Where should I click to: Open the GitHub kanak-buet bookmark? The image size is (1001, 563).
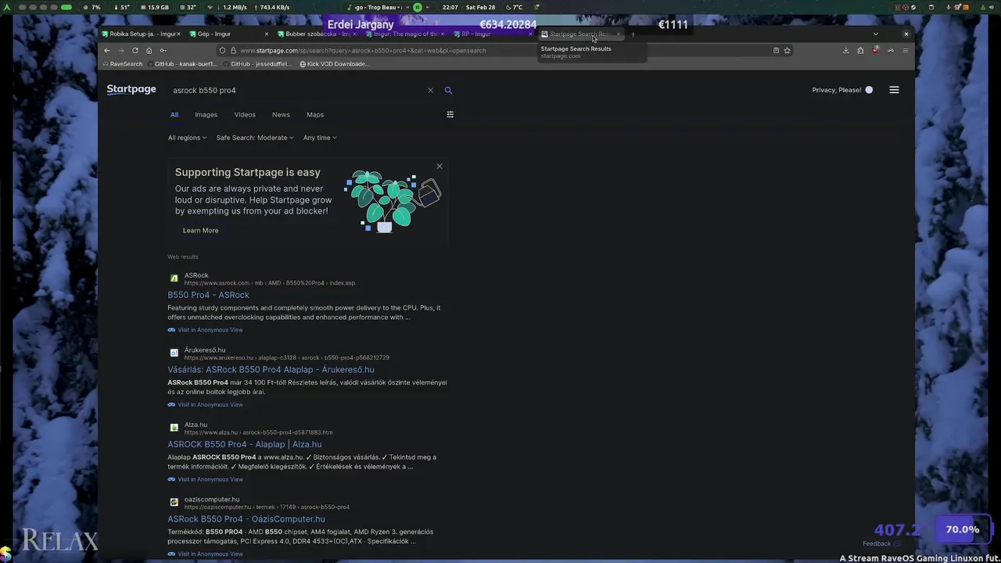[181, 64]
